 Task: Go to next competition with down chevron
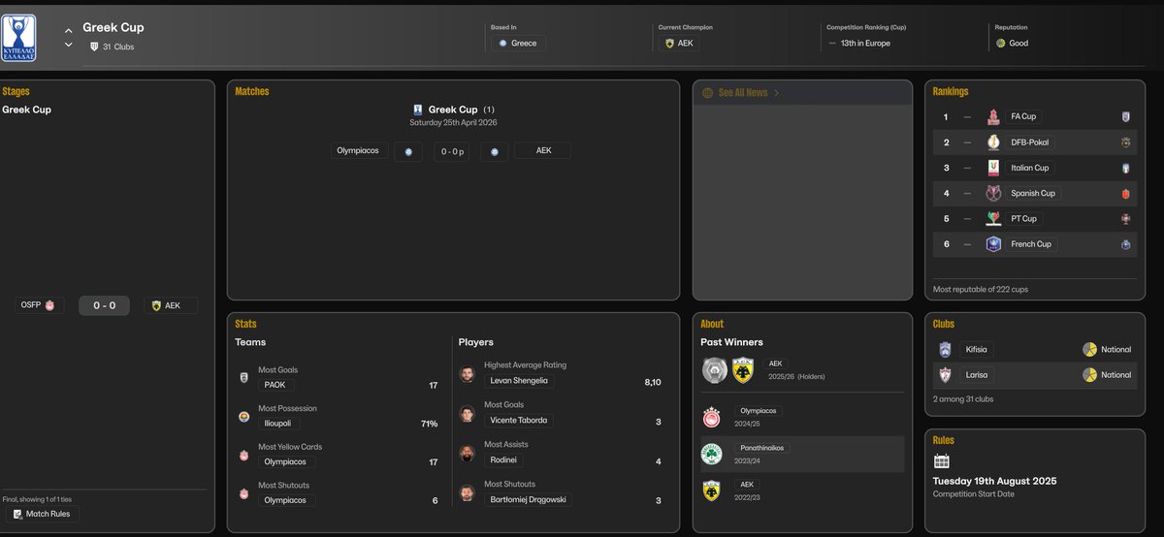coord(69,45)
